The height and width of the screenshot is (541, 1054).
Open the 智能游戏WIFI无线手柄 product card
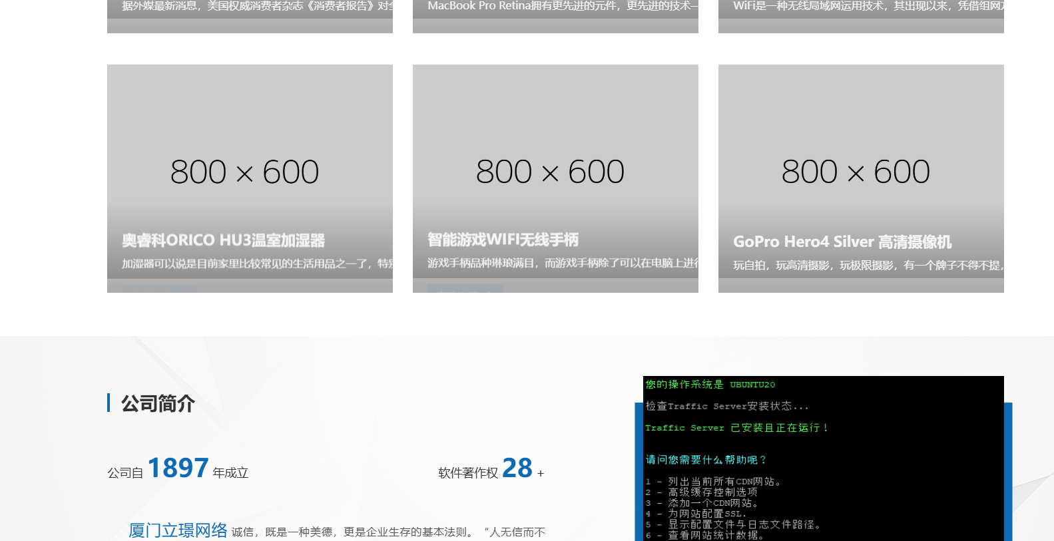(555, 178)
